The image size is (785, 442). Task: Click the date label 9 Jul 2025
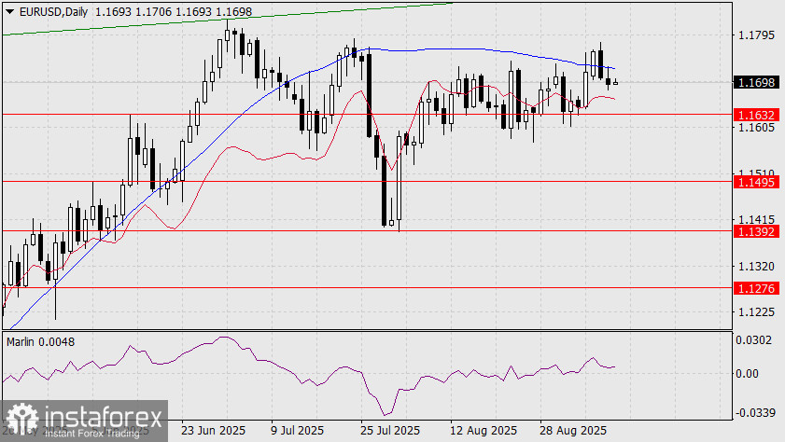coord(298,431)
